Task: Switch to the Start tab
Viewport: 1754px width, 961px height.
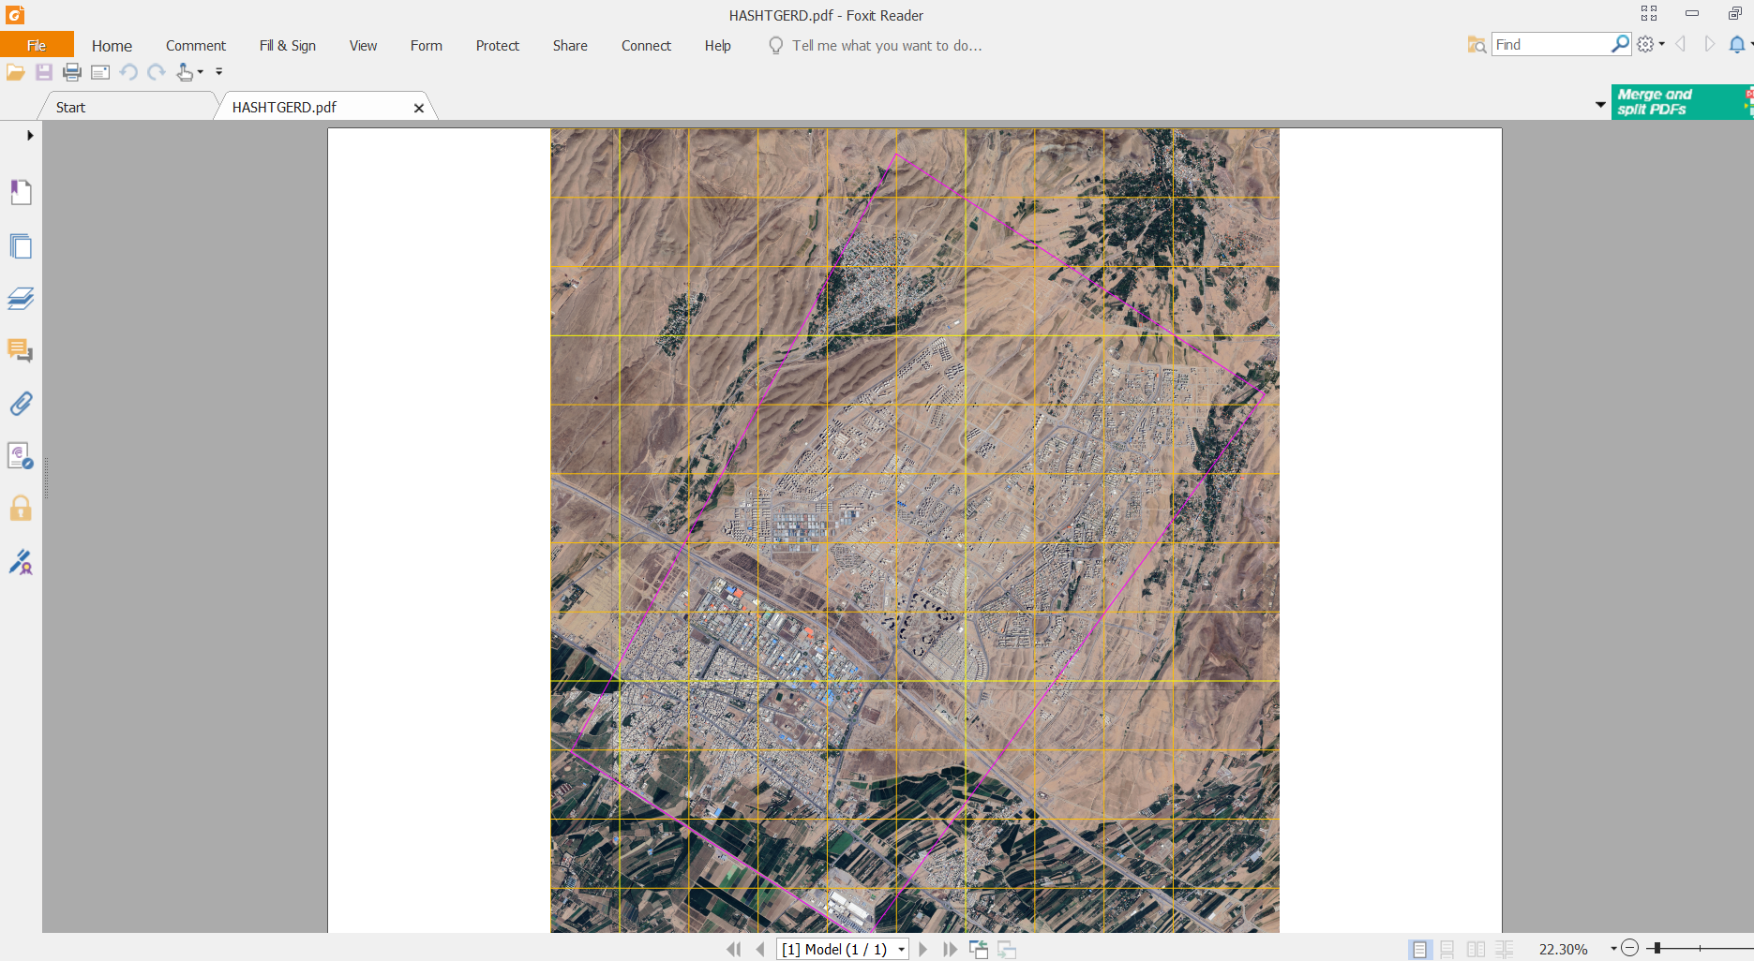Action: tap(71, 108)
